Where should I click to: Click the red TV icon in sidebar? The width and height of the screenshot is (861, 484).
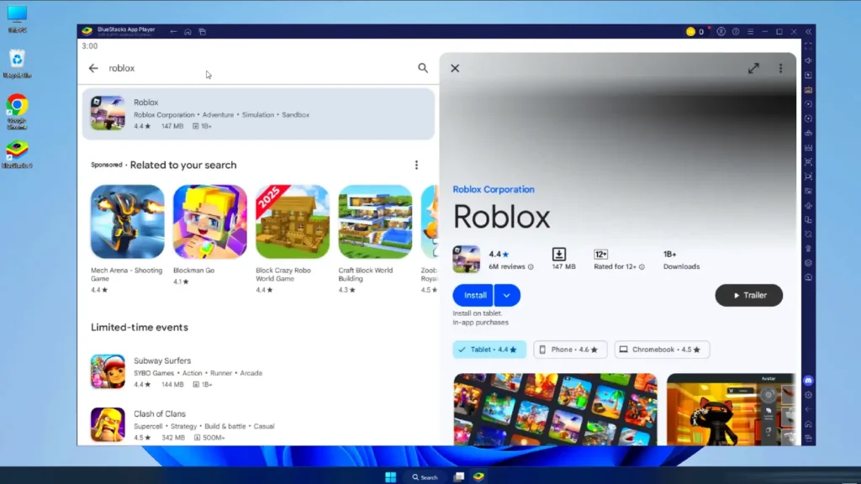(x=808, y=90)
